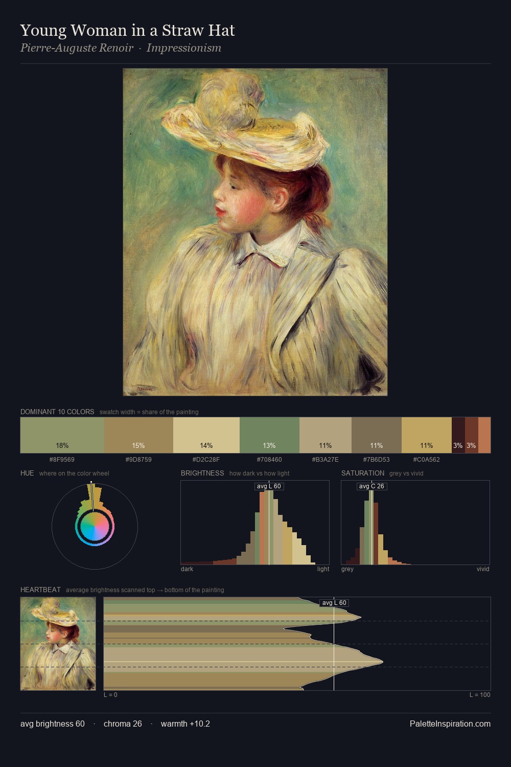Screen dimensions: 511x767
Task: Click the light axis label
Action: coord(323,569)
